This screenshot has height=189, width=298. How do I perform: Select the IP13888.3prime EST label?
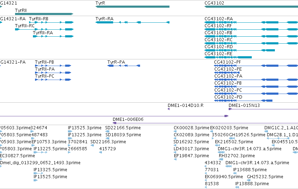(x=252, y=184)
